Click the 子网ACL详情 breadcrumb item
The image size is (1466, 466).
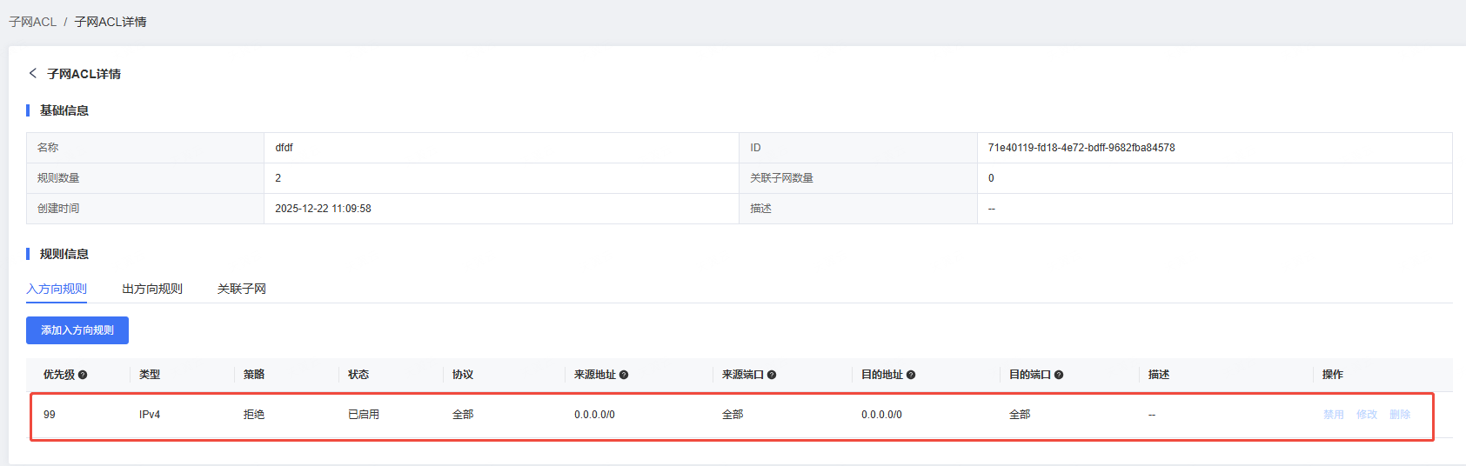pyautogui.click(x=110, y=22)
